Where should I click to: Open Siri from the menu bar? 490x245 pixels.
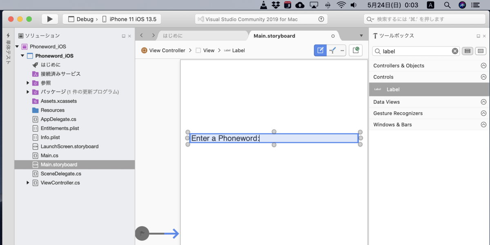tap(462, 5)
